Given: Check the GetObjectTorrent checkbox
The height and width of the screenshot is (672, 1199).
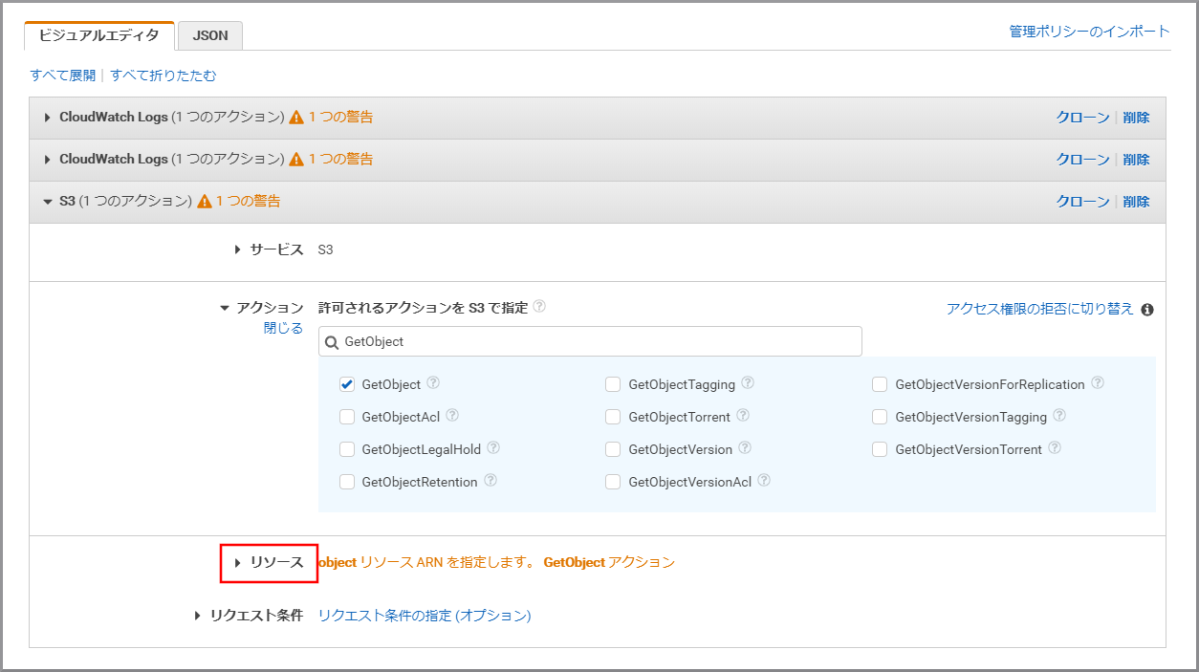Looking at the screenshot, I should click(613, 417).
